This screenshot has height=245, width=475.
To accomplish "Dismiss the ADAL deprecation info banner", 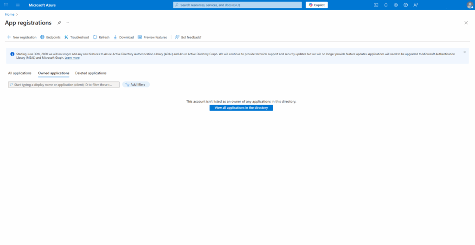I will tap(464, 52).
